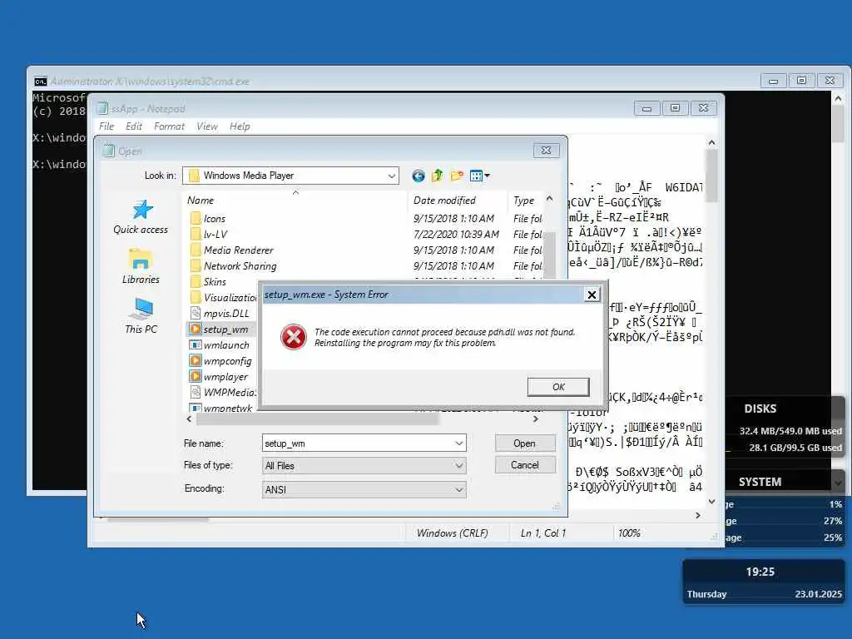Click Windows (CRLF) in Notepad status bar
The height and width of the screenshot is (639, 852).
452,533
